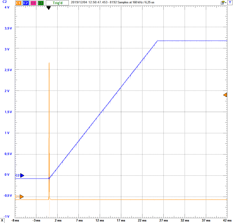The height and width of the screenshot is (223, 233).
Task: Select the orange trigger level arrow
Action: (225, 95)
